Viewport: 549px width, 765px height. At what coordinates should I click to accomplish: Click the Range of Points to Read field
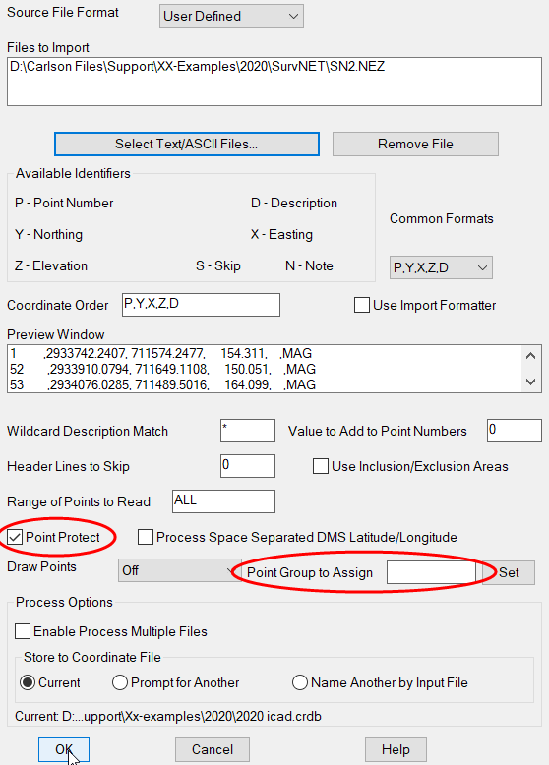tap(223, 501)
